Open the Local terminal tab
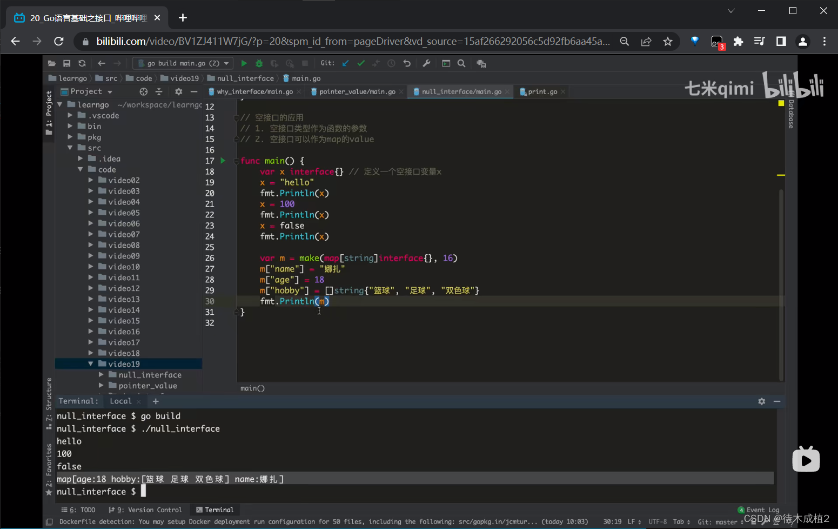Image resolution: width=838 pixels, height=529 pixels. (x=120, y=401)
